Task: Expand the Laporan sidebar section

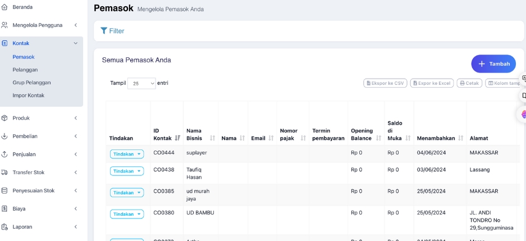Action: click(x=75, y=227)
